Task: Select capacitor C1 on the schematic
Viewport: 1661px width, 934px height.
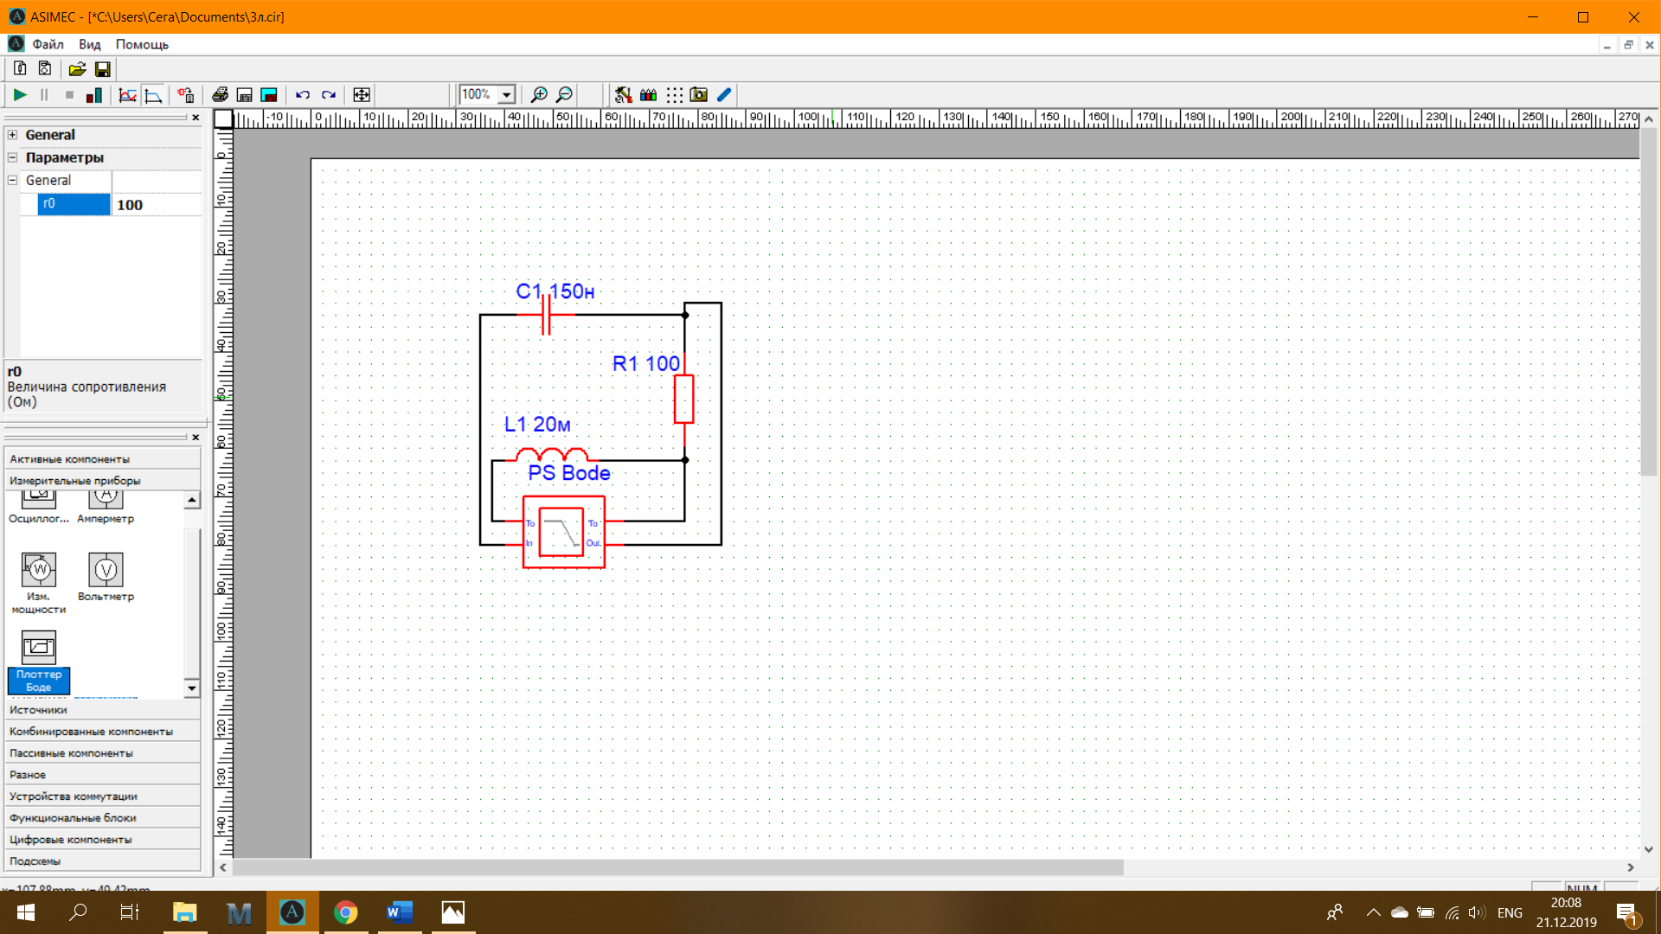Action: [x=546, y=315]
